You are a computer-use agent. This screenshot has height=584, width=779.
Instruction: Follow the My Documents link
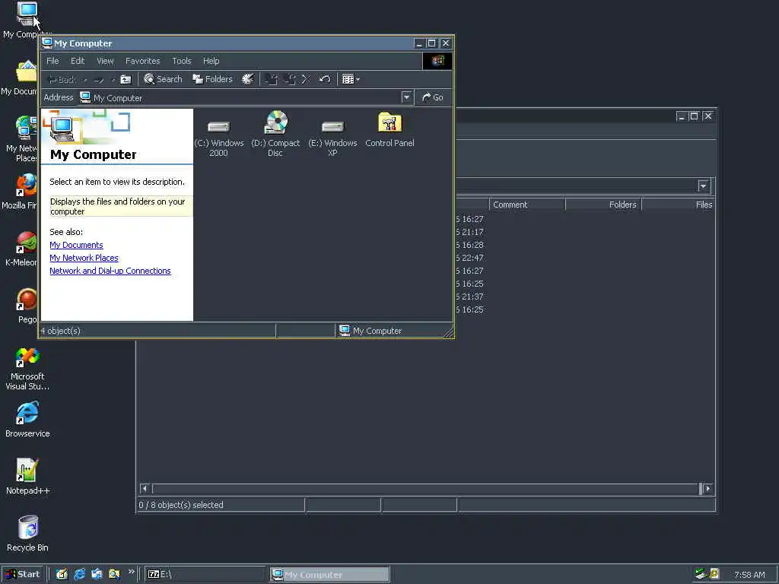[77, 245]
